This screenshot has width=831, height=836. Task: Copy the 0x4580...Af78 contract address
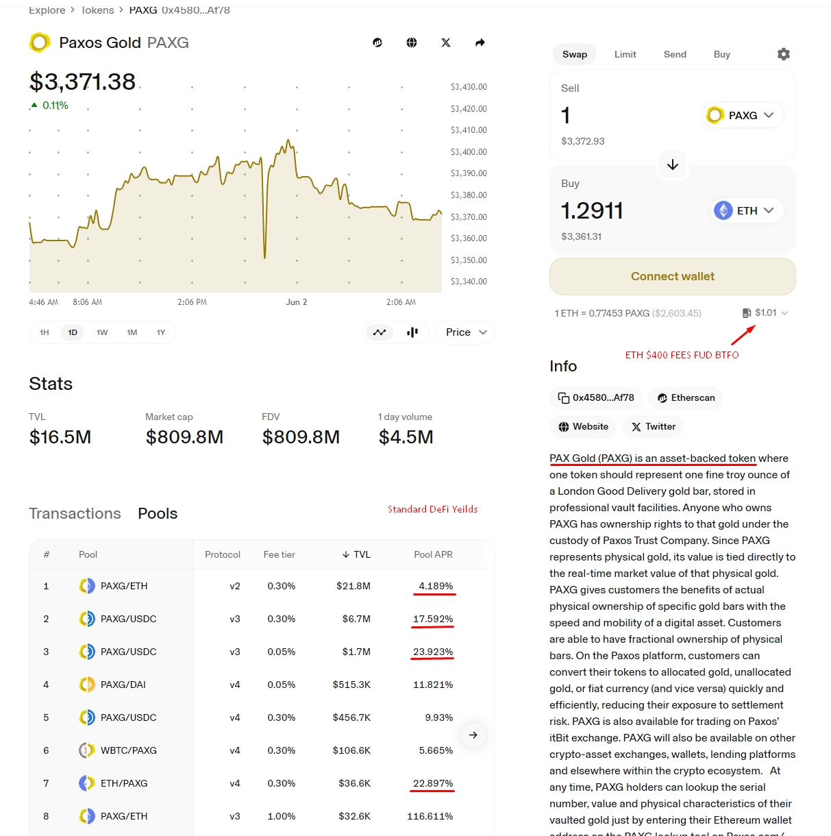(x=596, y=397)
